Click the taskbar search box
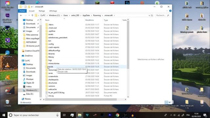This screenshot has height=118, width=210. [34, 115]
